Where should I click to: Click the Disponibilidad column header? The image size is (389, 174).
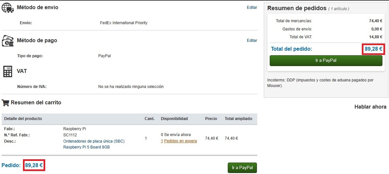(174, 118)
